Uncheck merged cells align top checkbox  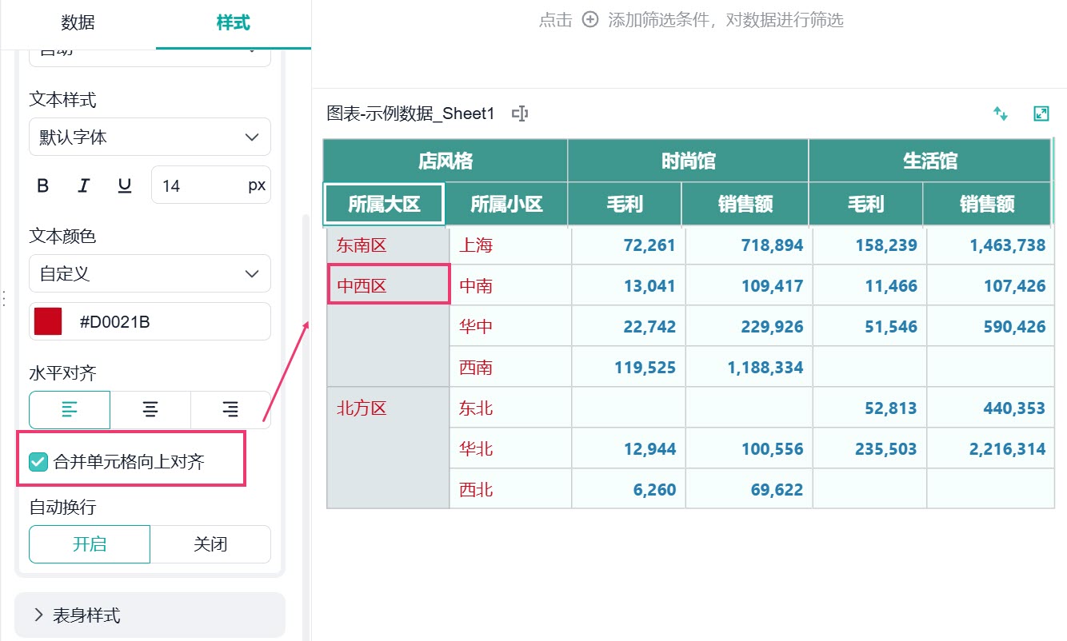[x=38, y=461]
